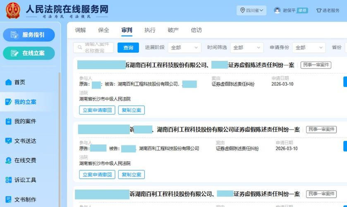Click 复制立案 in the second case
347x207 pixels.
tap(132, 175)
